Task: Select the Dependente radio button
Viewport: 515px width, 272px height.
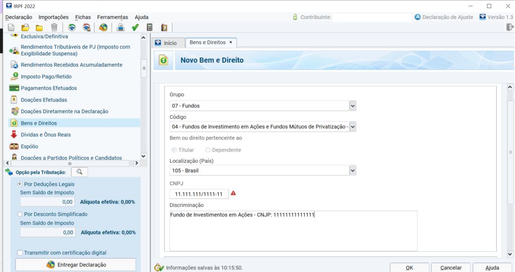Action: (208, 150)
